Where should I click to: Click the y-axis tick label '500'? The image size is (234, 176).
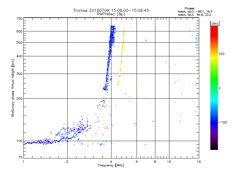(x=19, y=43)
